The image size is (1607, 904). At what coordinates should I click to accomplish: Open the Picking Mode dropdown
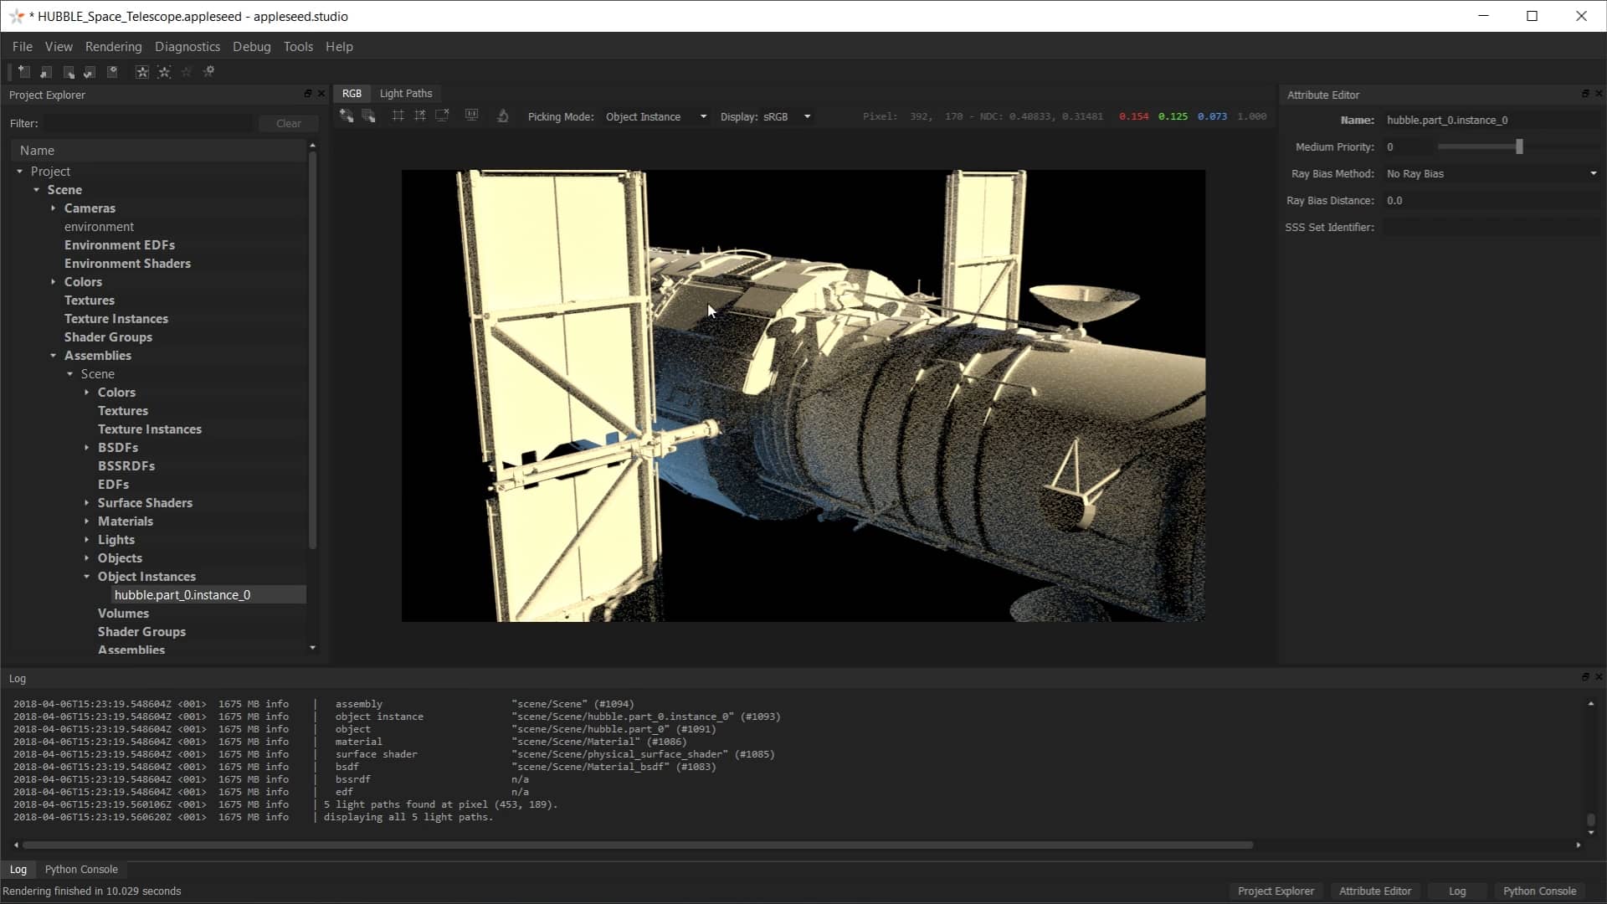click(x=656, y=117)
